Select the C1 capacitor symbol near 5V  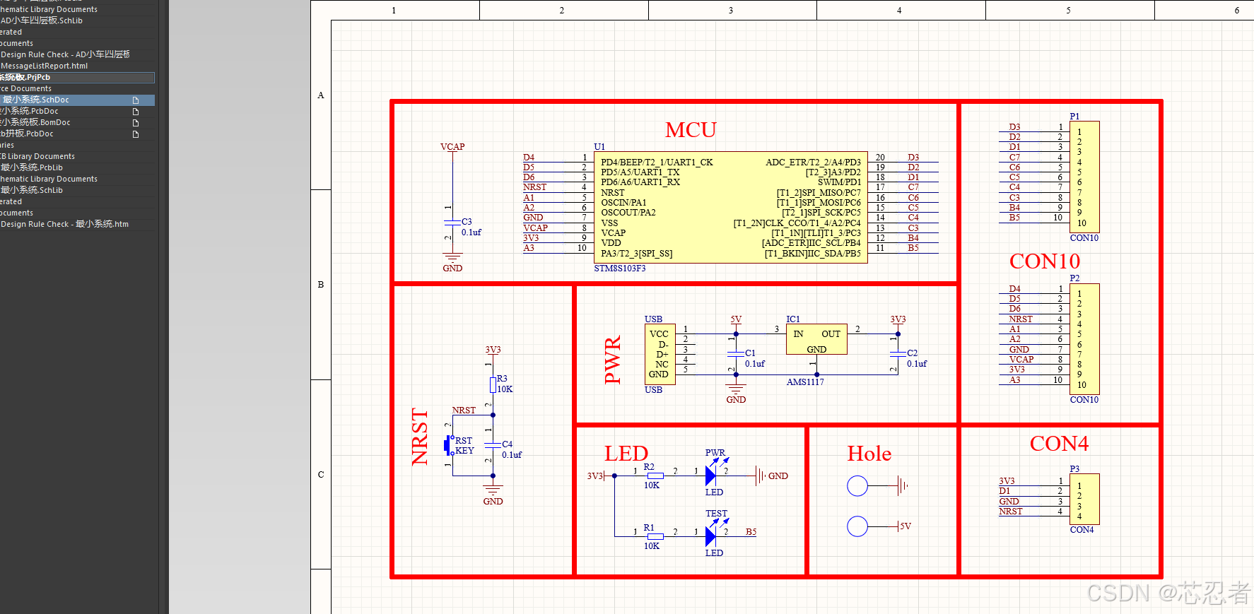pyautogui.click(x=736, y=353)
